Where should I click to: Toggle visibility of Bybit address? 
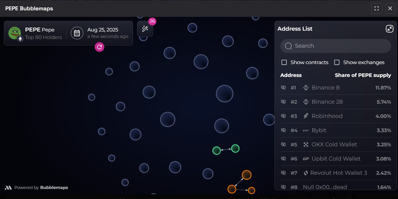click(x=283, y=130)
